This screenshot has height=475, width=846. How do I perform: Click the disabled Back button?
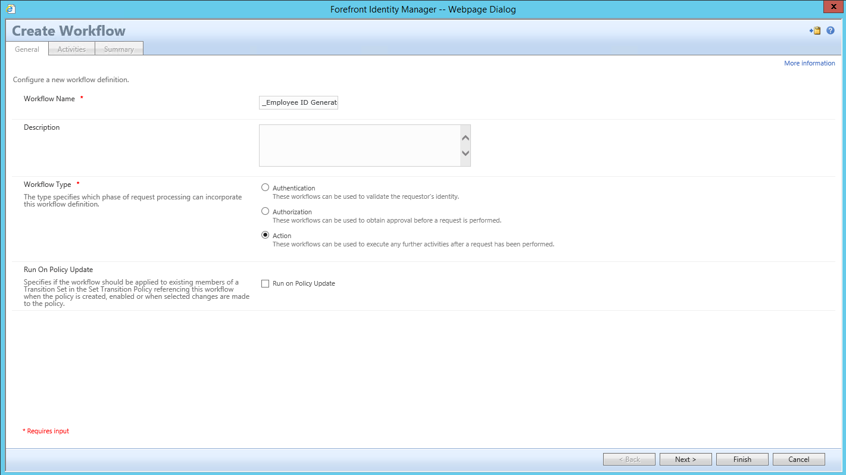(x=629, y=459)
